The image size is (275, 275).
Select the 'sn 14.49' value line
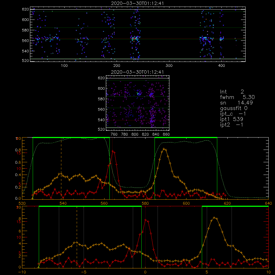pyautogui.click(x=236, y=103)
